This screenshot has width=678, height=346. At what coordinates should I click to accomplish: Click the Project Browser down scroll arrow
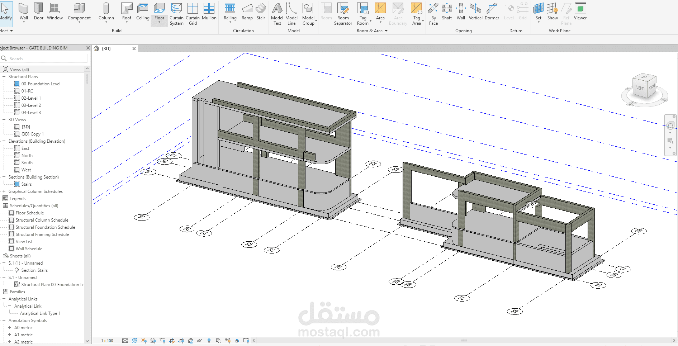pos(87,341)
